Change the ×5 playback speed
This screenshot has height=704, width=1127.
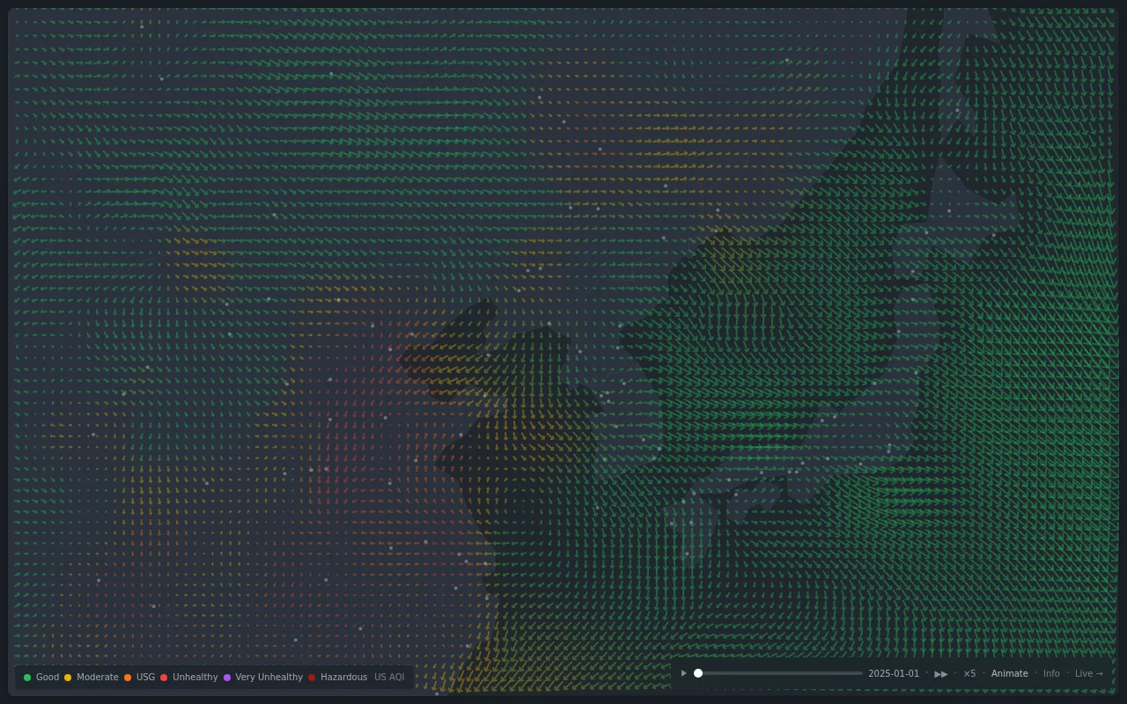point(969,674)
